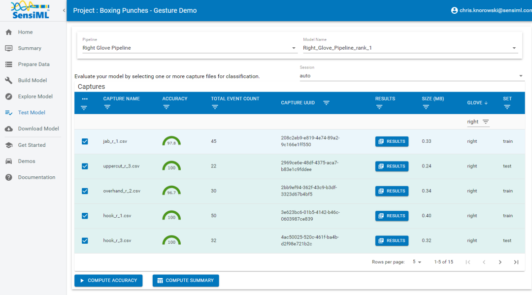Image resolution: width=532 pixels, height=295 pixels.
Task: Click the user account icon in header
Action: [x=454, y=10]
